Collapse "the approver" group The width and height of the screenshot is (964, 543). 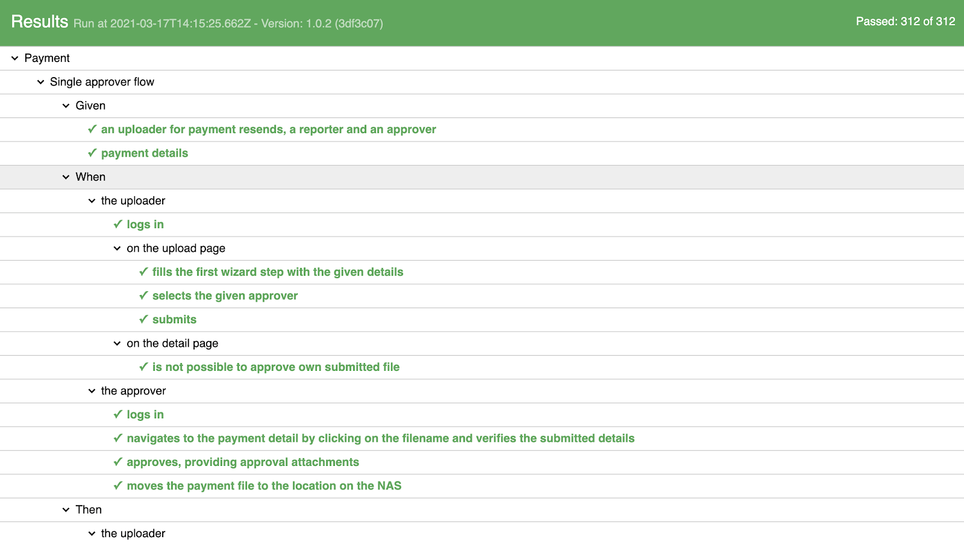(x=91, y=391)
